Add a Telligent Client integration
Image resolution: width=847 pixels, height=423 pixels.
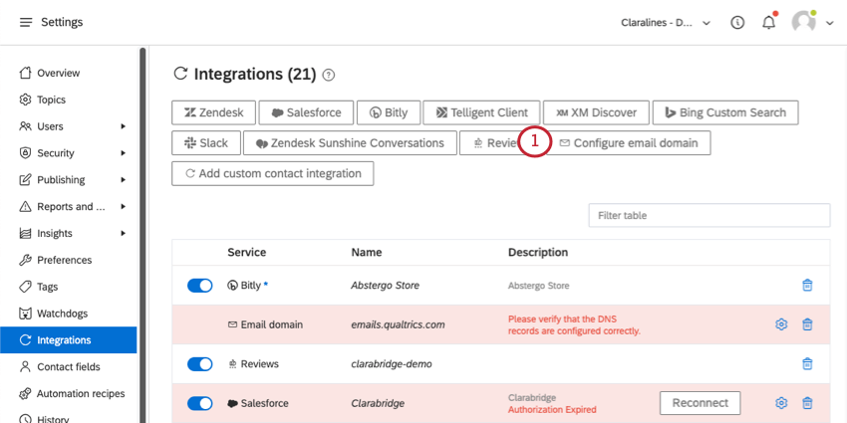tap(482, 112)
